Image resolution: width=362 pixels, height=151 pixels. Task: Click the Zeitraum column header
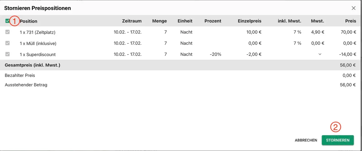[132, 21]
